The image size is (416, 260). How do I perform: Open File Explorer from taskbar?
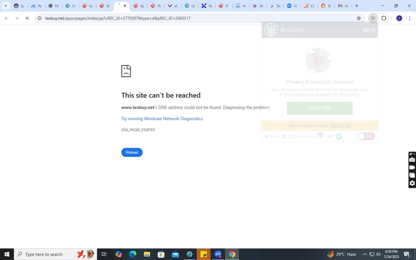147,254
